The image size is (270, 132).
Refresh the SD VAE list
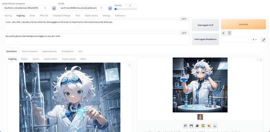(110, 8)
